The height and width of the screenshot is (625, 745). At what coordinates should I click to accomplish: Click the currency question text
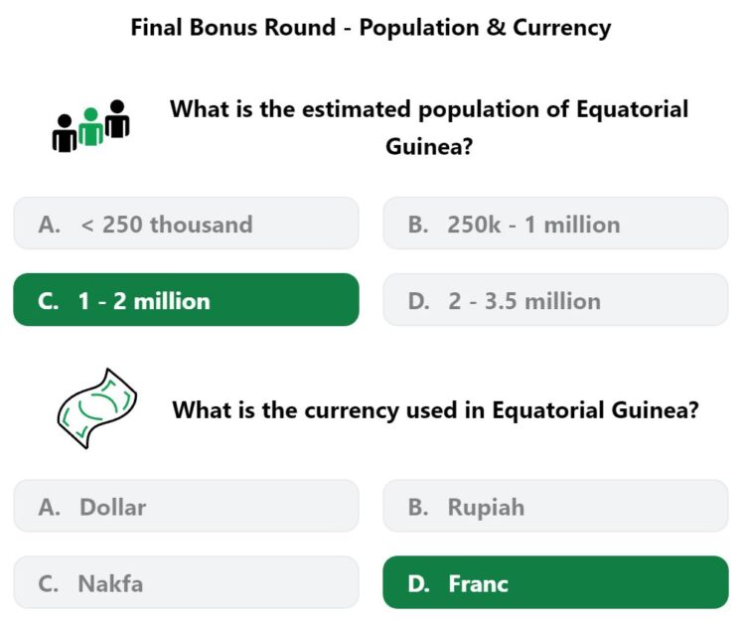point(435,409)
